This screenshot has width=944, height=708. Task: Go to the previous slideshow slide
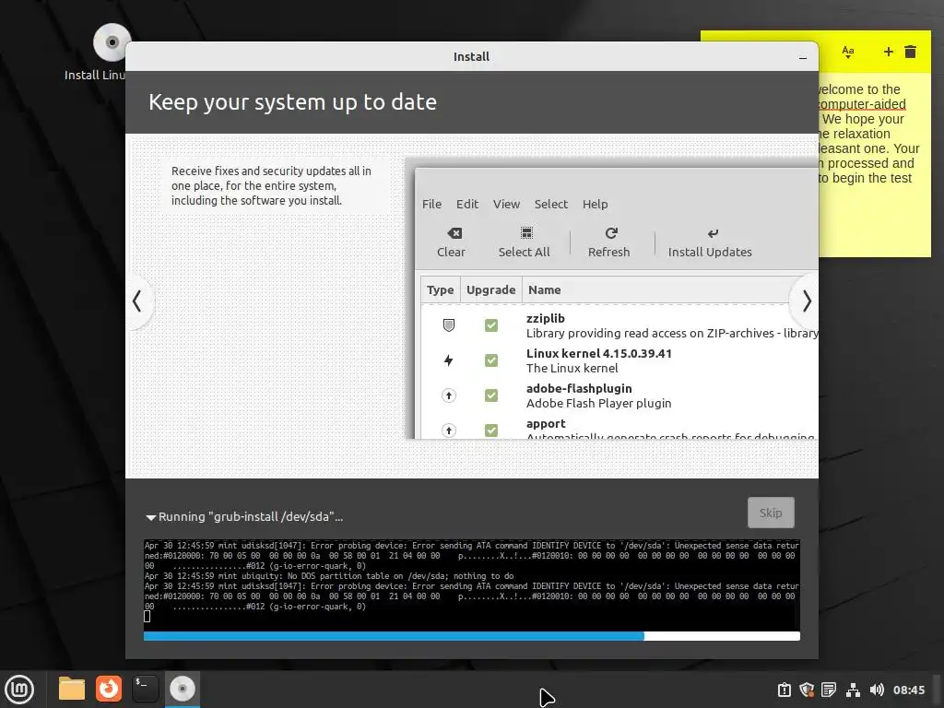coord(138,301)
